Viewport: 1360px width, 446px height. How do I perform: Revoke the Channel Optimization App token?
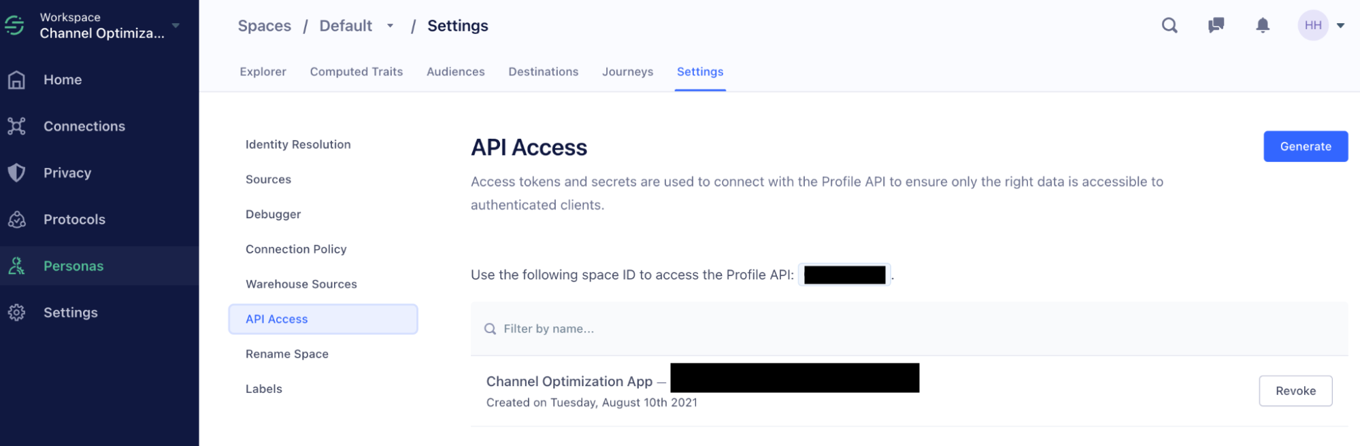pyautogui.click(x=1295, y=391)
